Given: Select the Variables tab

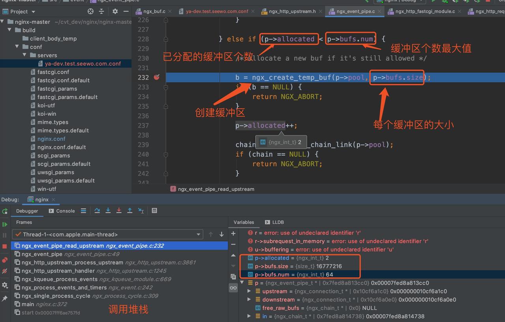Looking at the screenshot, I should [x=244, y=222].
